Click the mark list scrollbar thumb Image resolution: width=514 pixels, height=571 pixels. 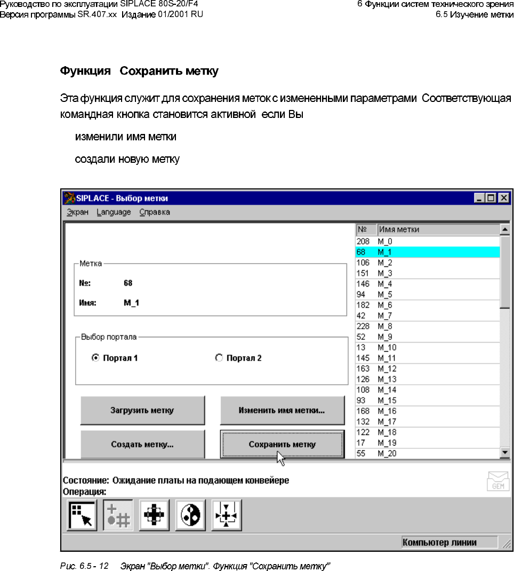(x=504, y=272)
